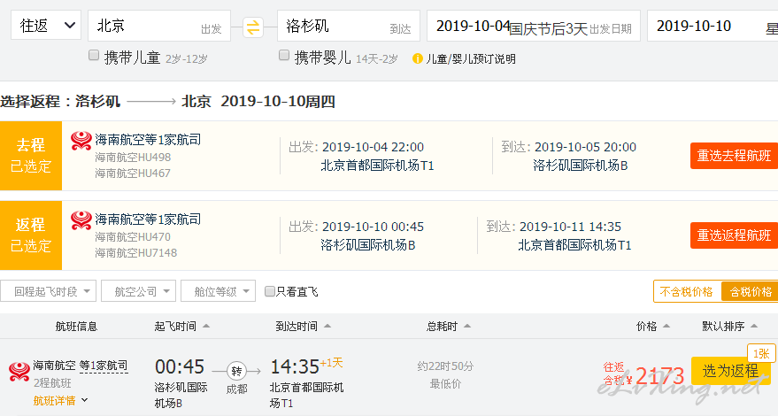Screen dimensions: 778x416
Task: Open 航空公司 filter dropdown
Action: pyautogui.click(x=138, y=291)
